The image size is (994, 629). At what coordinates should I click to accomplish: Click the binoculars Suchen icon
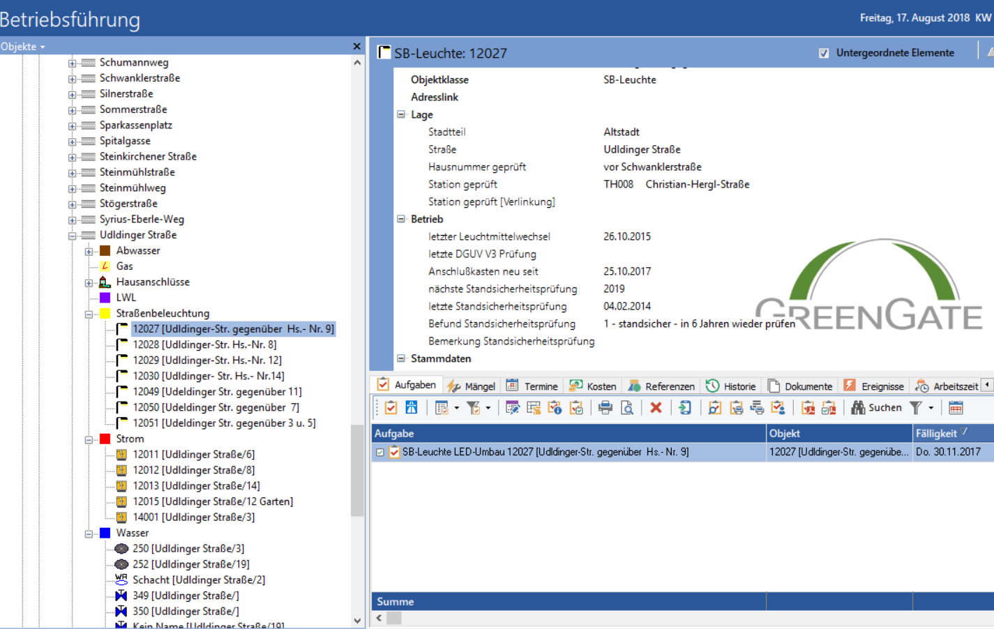tap(858, 408)
